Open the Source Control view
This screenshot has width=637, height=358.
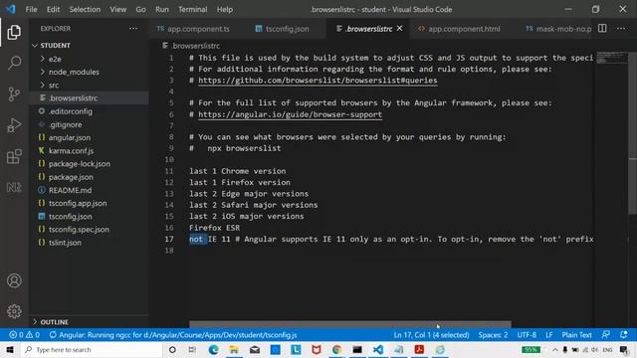click(14, 94)
